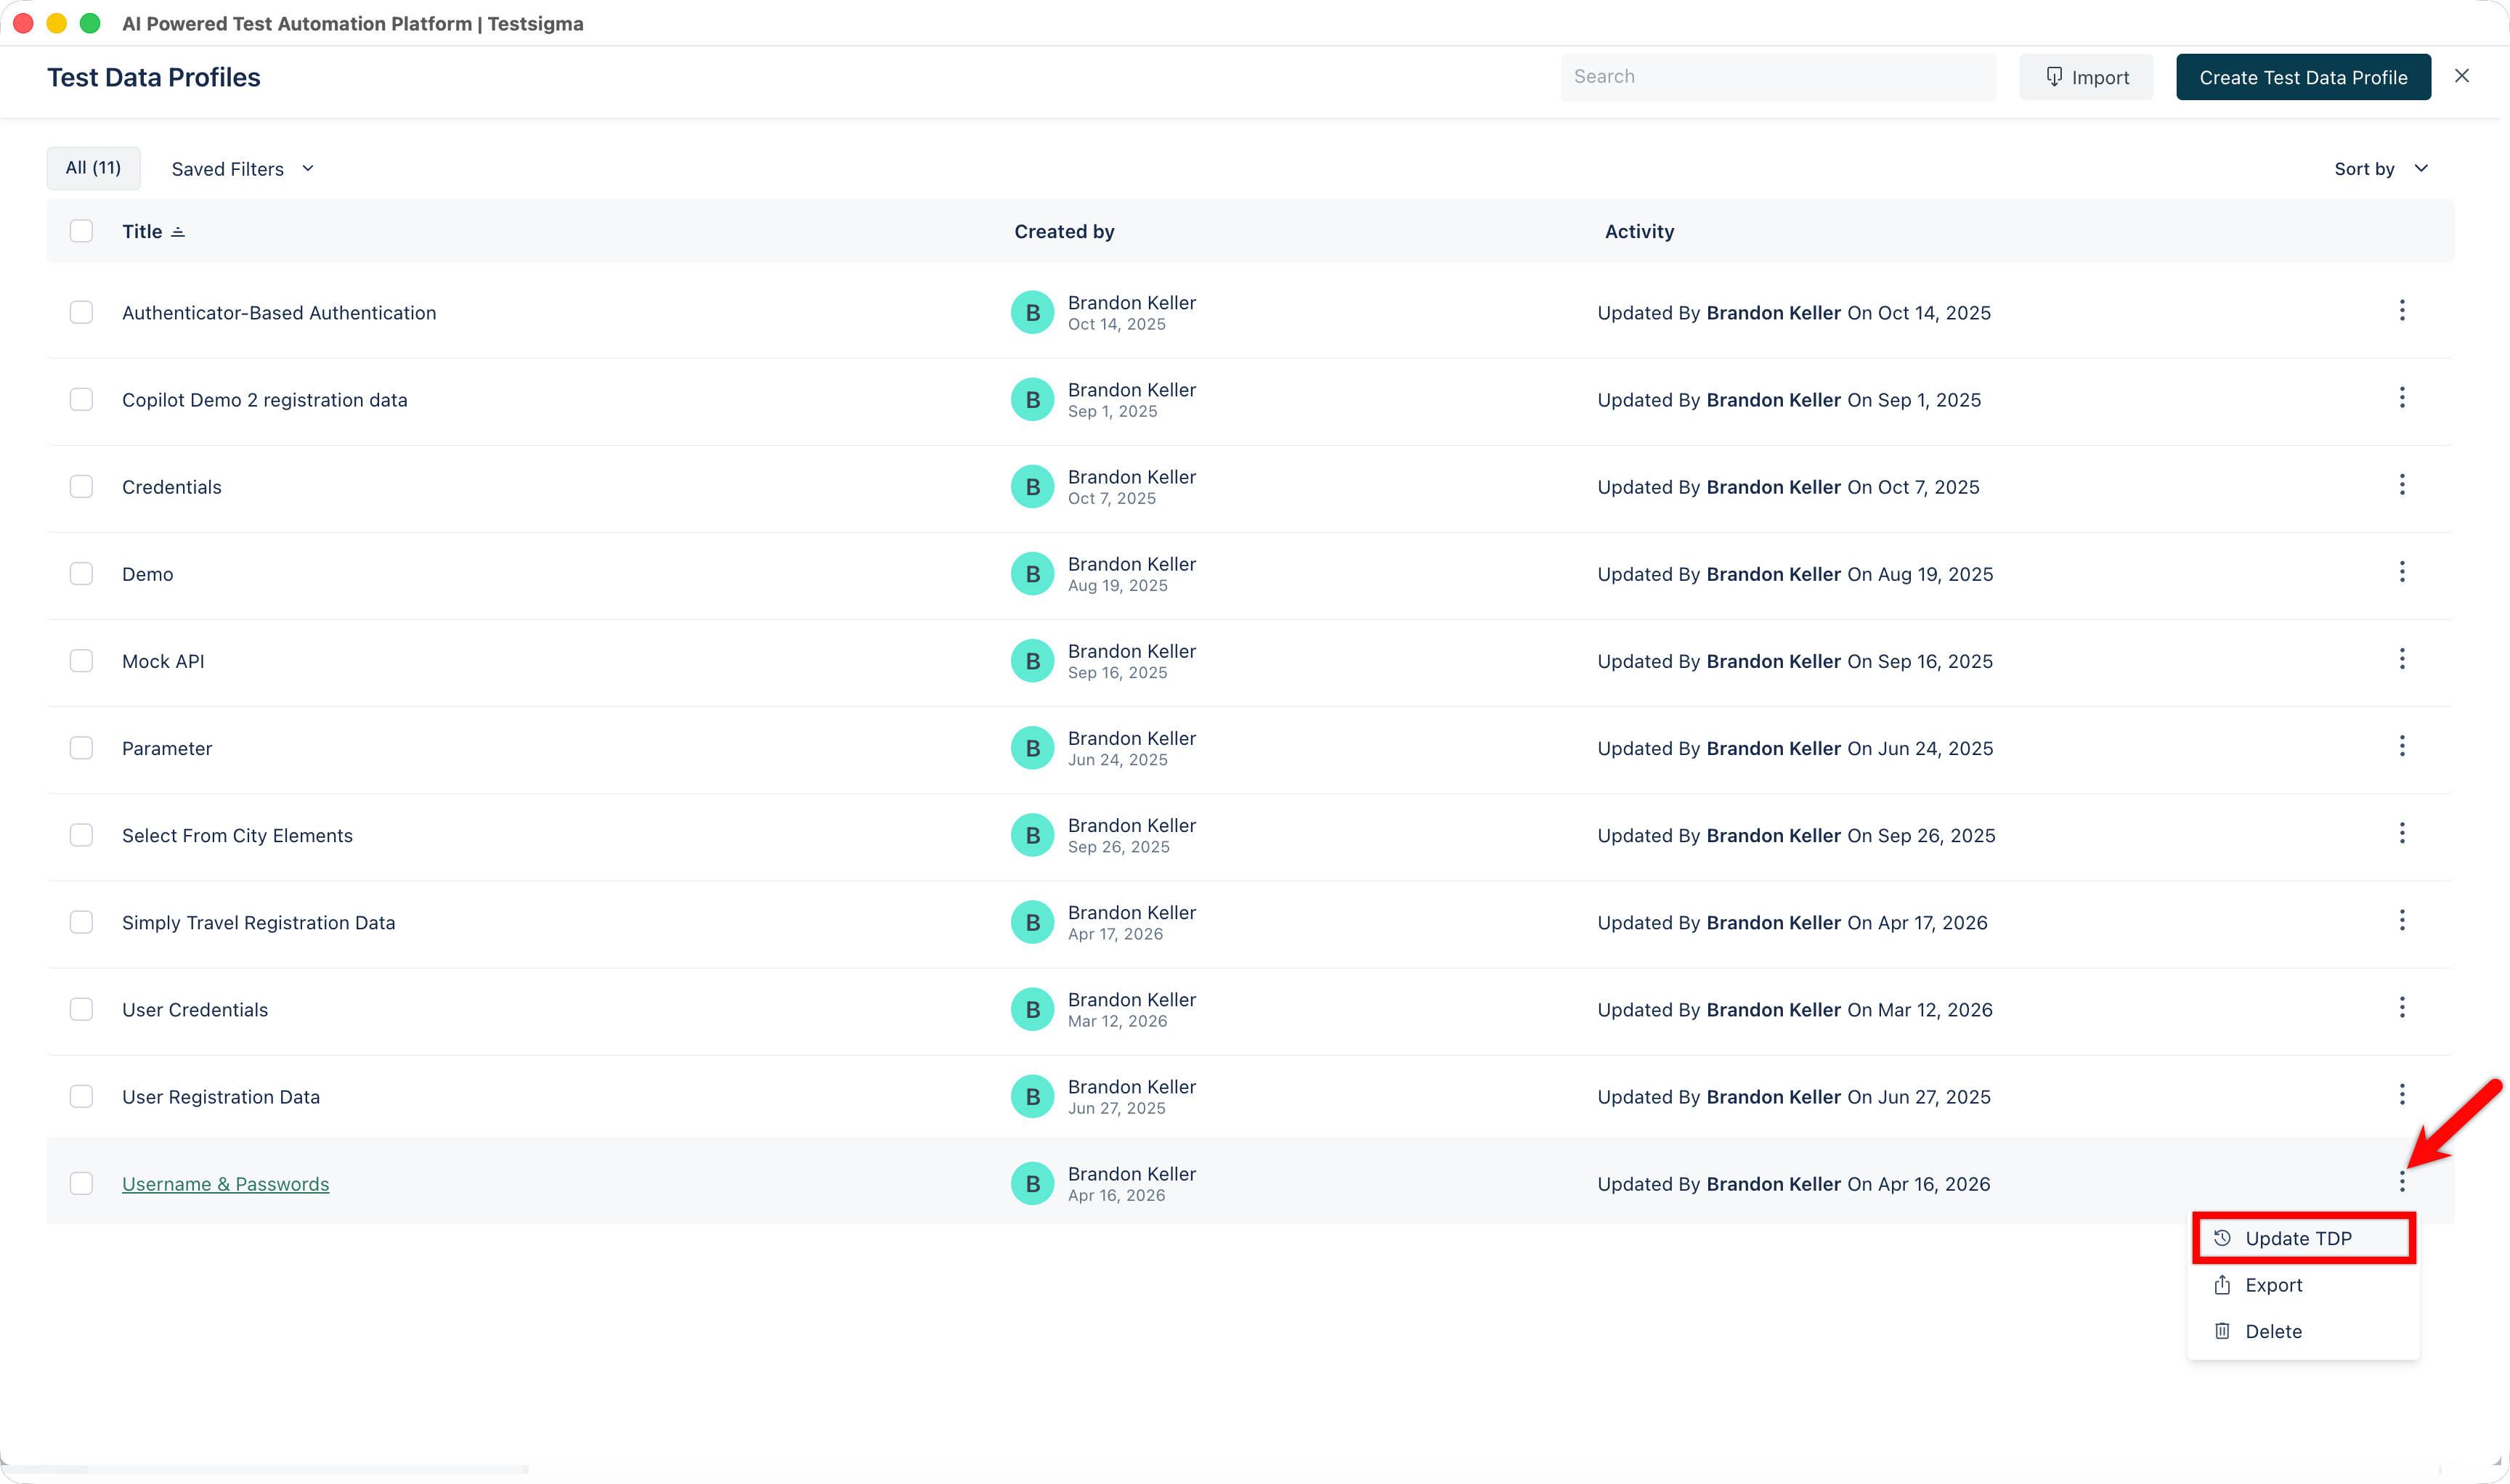Click the Title column sort icon
This screenshot has width=2510, height=1484.
click(178, 232)
